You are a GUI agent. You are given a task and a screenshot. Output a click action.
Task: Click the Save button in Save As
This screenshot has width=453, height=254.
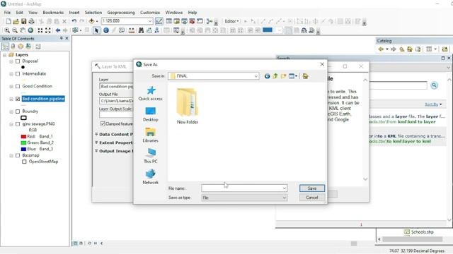[x=312, y=188]
